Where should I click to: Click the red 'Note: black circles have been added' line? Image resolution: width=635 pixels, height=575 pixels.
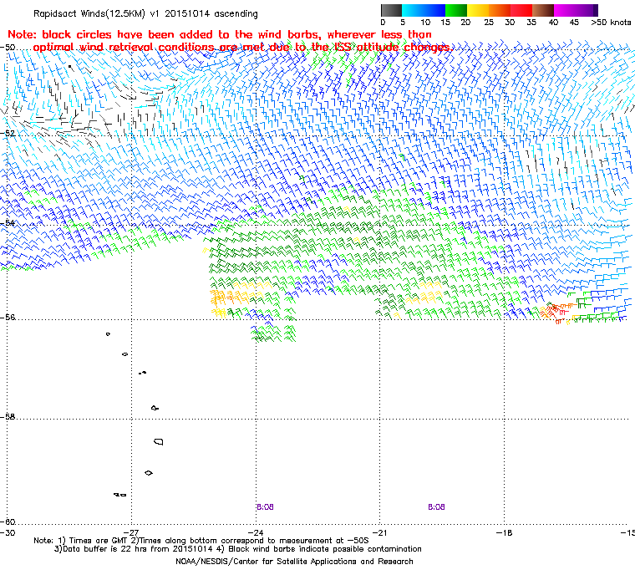[220, 34]
